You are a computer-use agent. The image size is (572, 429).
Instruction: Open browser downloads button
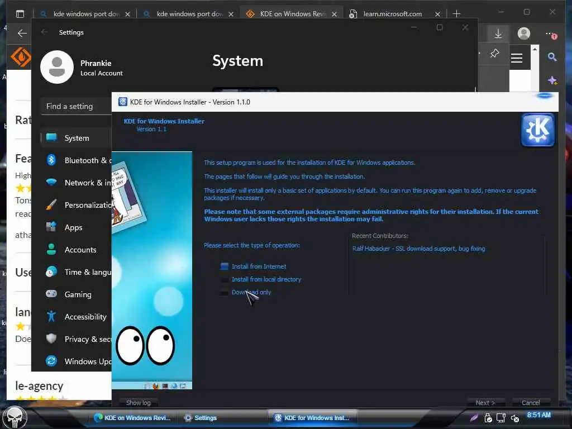498,34
